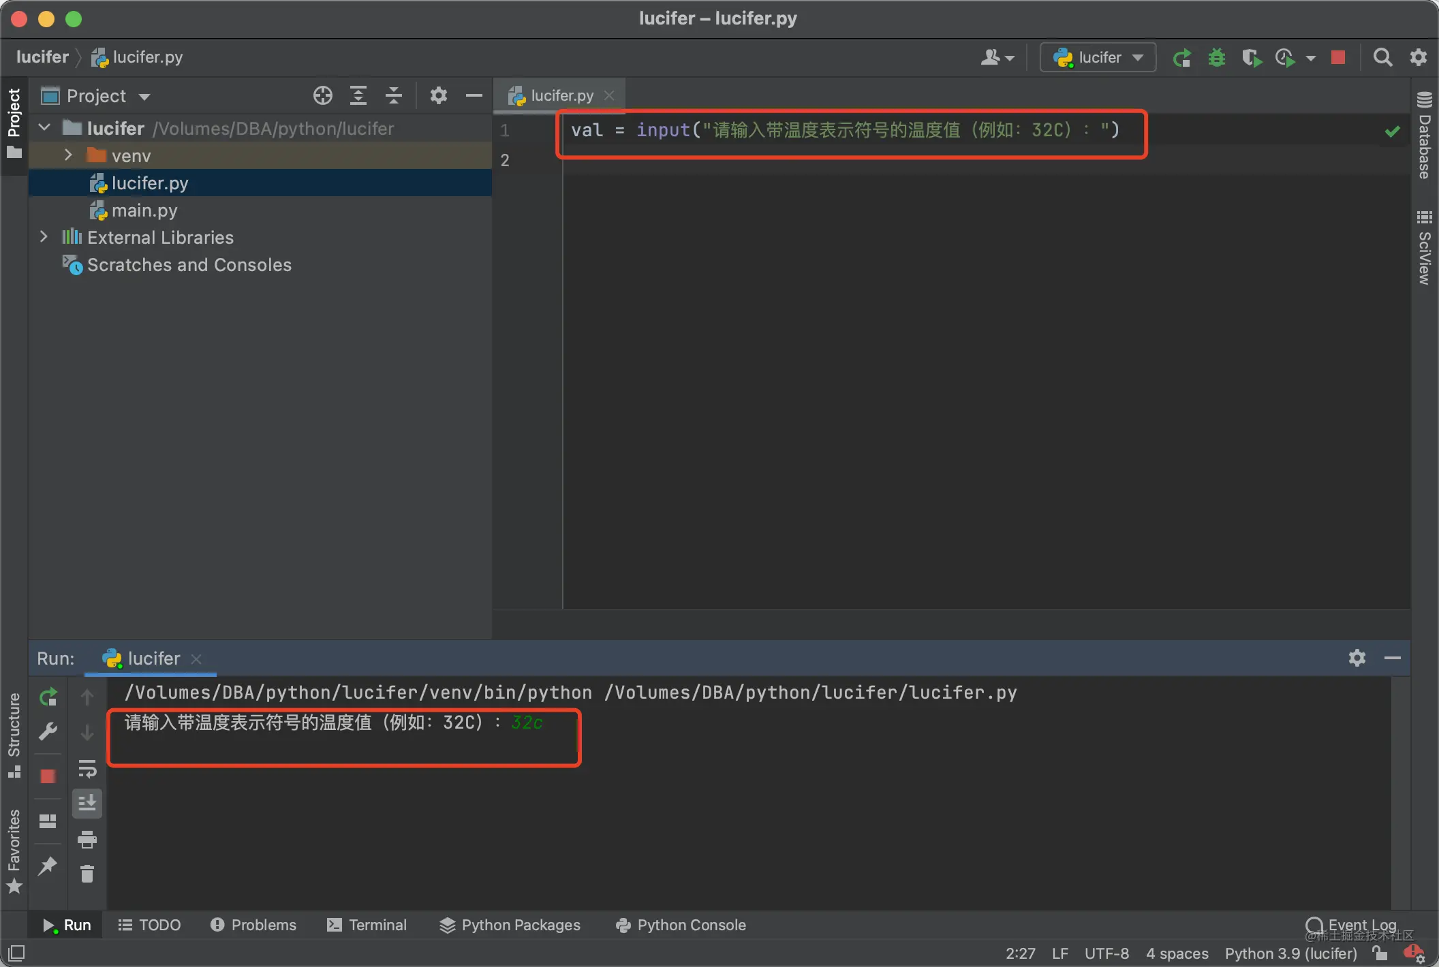Click the Down the stack trace arrow
This screenshot has width=1439, height=967.
87,733
